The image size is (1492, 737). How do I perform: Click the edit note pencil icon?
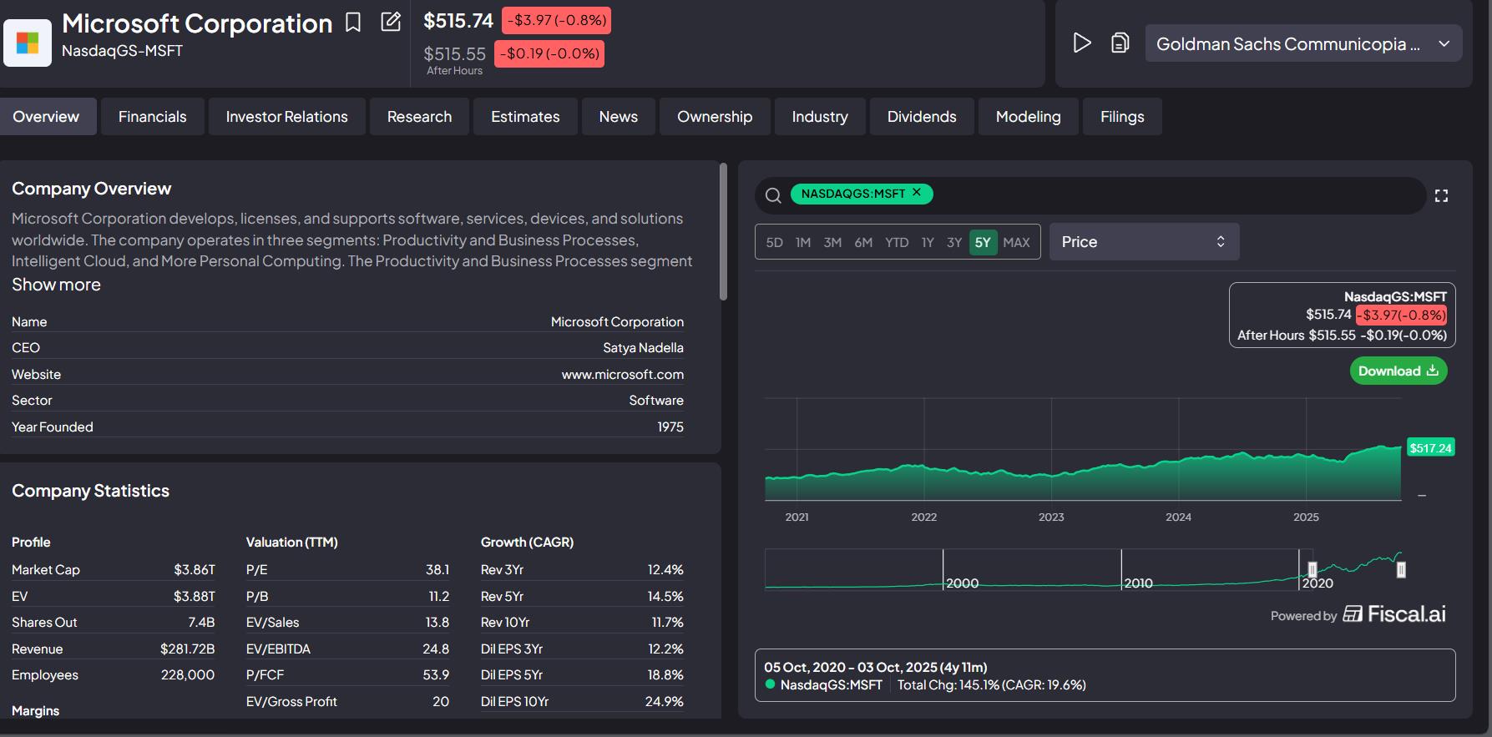pyautogui.click(x=391, y=23)
